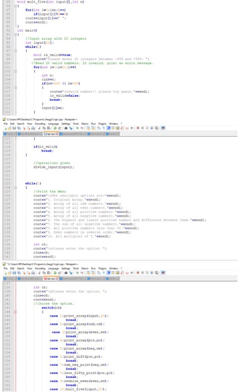
Task: Click the Save icon in the bottom Notepad++ window
Action: 14,273
